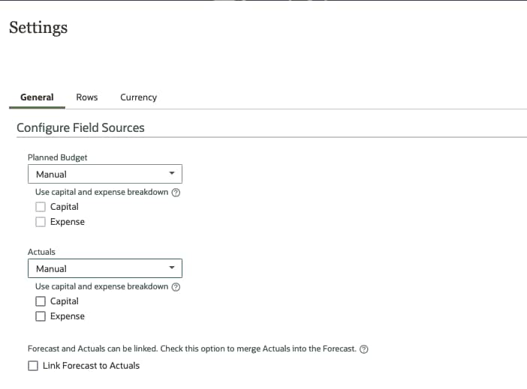Show help for linking Forecast and Actuals
The width and height of the screenshot is (527, 389).
pos(364,350)
